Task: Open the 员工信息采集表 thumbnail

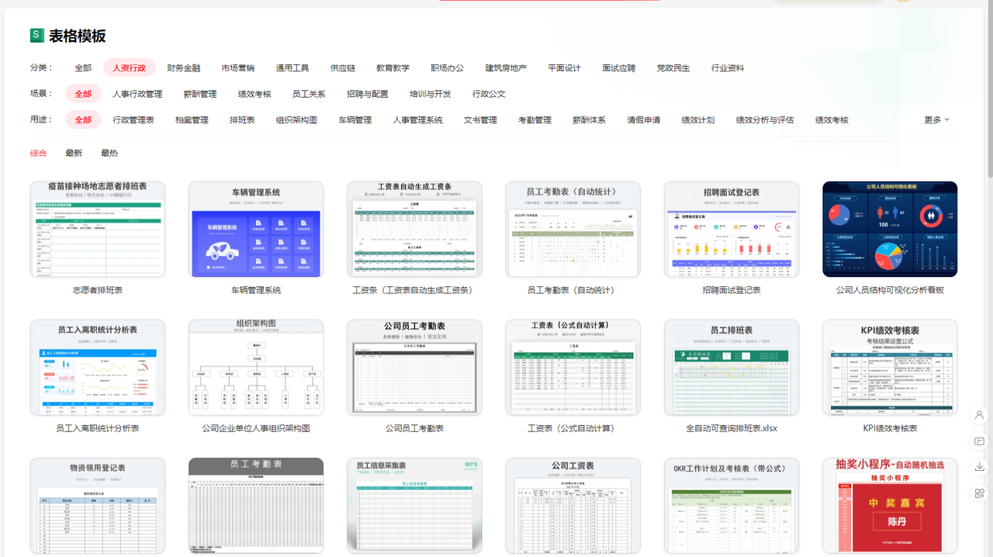Action: click(x=414, y=505)
